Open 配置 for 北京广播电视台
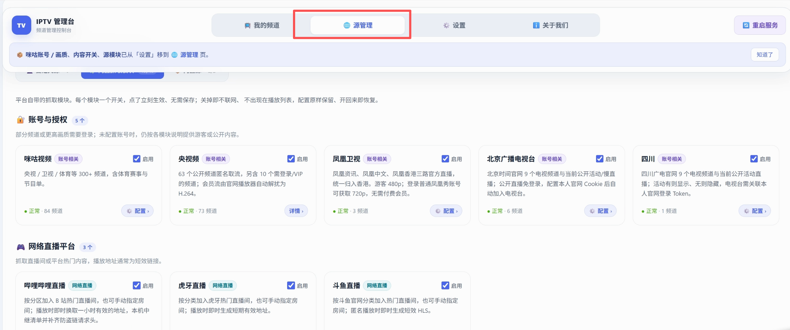 (x=600, y=211)
